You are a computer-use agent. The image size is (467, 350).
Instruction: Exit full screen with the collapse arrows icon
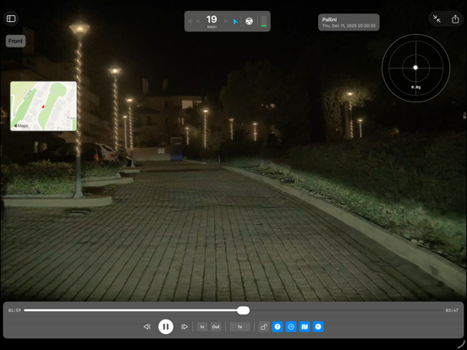[437, 19]
